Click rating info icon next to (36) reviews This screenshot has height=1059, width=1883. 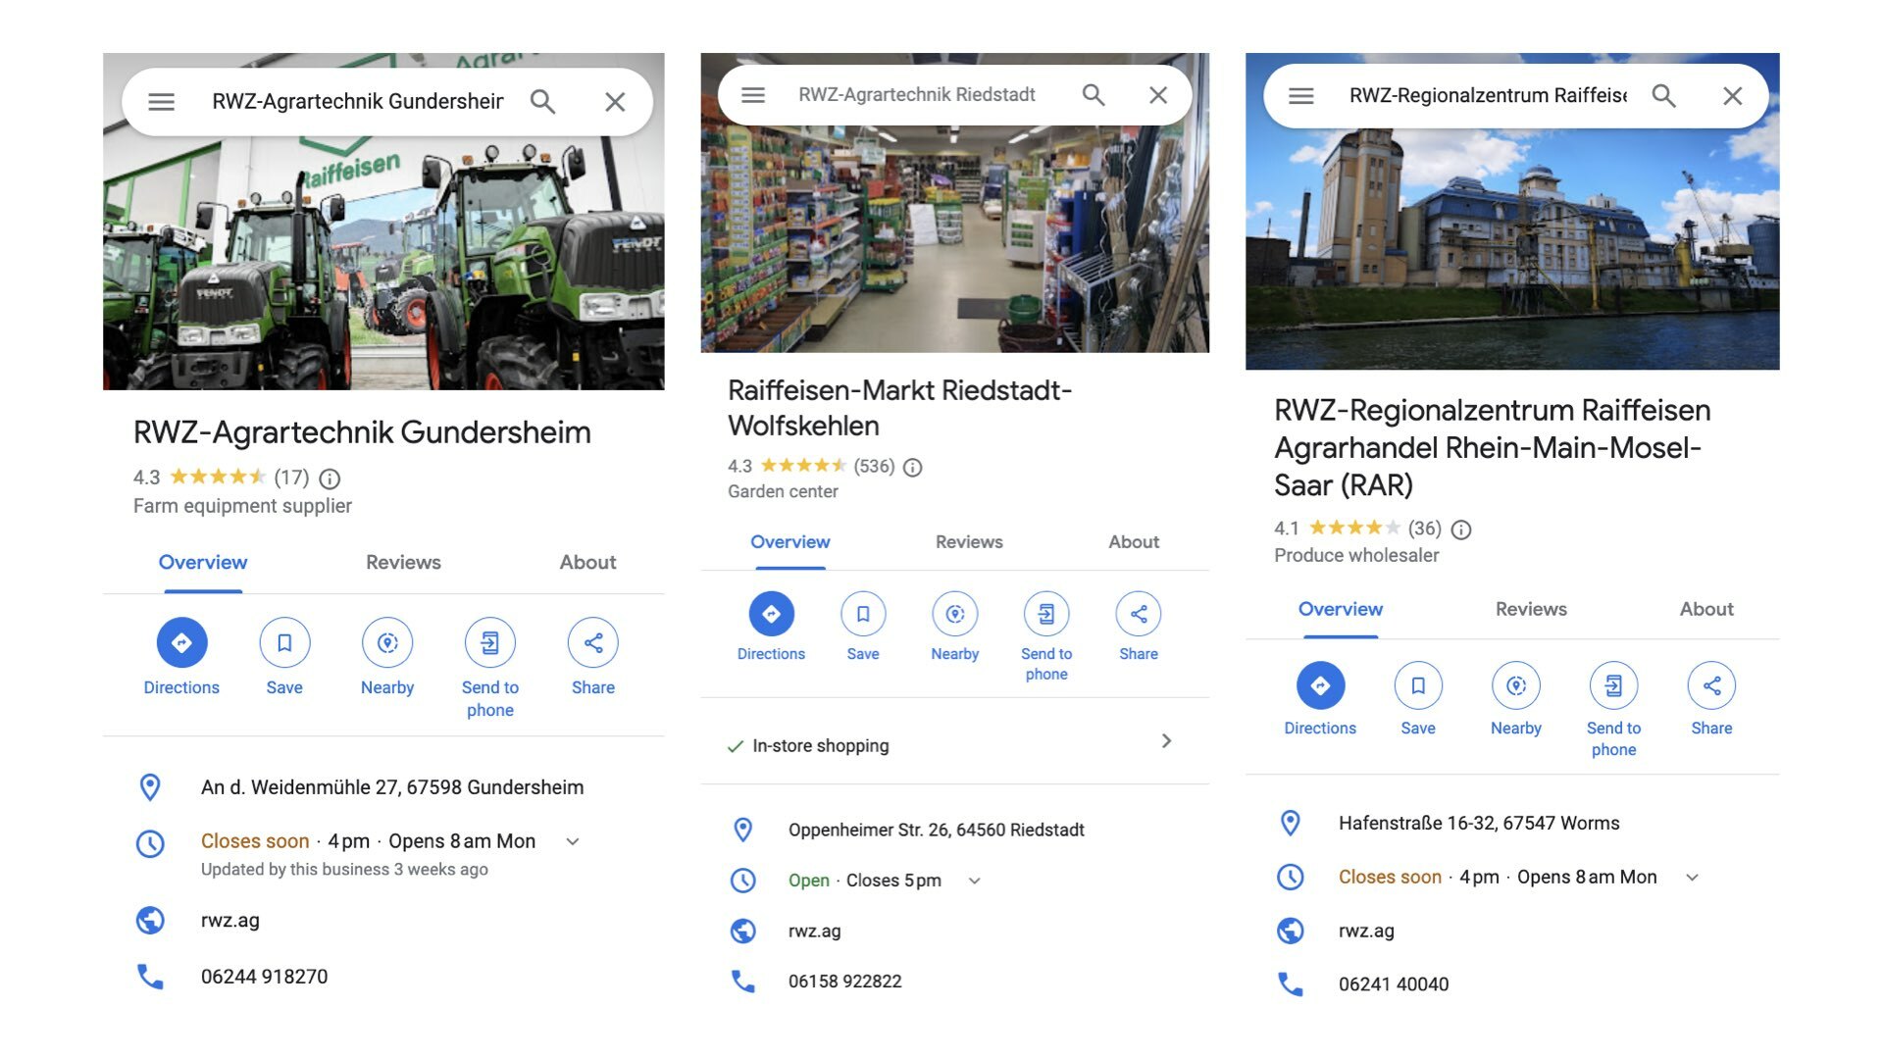click(x=1461, y=529)
